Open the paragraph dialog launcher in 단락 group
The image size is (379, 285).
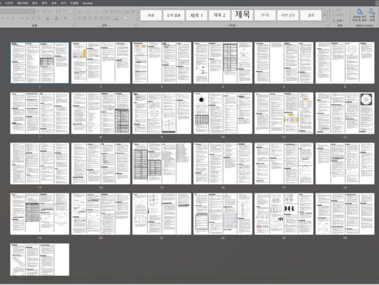[x=136, y=25]
